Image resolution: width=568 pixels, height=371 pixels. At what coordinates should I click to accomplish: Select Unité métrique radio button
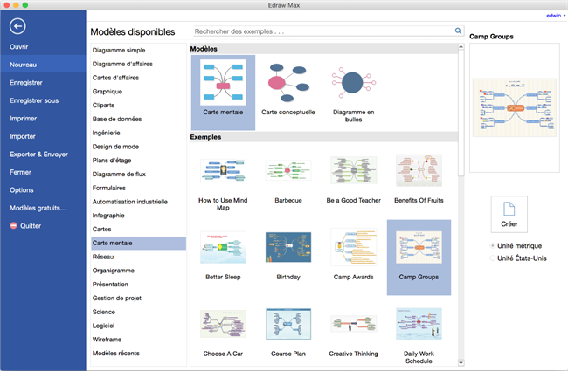pos(493,246)
